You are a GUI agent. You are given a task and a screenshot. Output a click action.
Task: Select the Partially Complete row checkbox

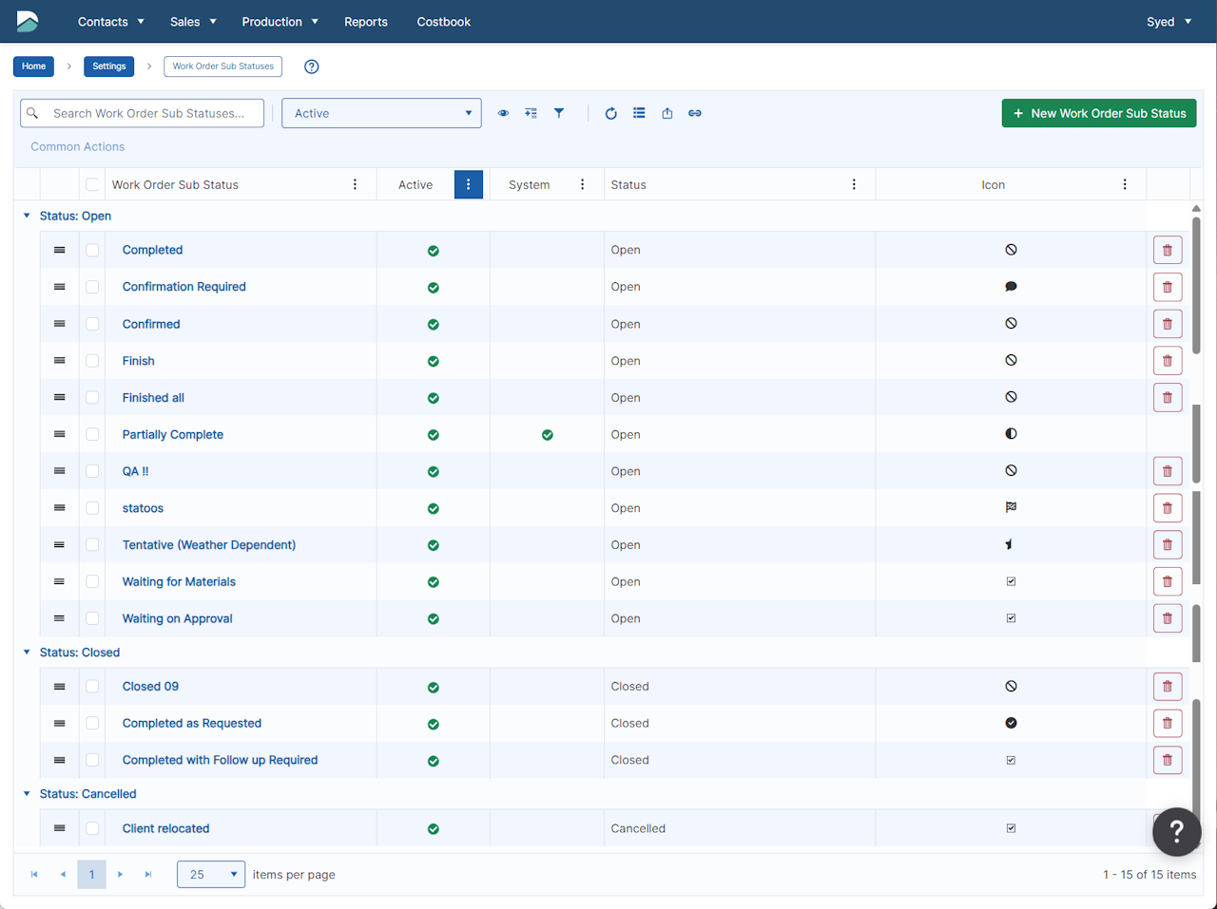(x=92, y=434)
